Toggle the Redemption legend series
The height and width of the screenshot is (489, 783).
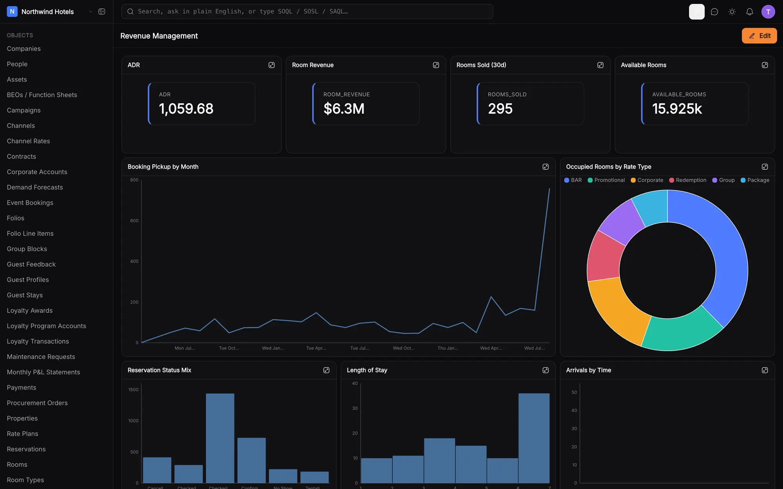point(688,180)
